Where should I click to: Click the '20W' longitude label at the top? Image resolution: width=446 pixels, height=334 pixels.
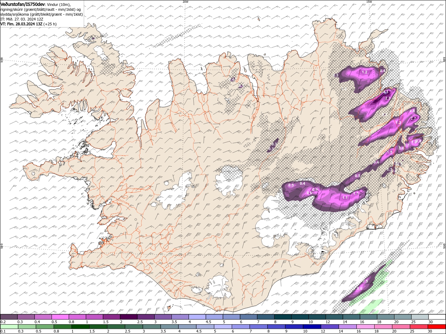185,2
